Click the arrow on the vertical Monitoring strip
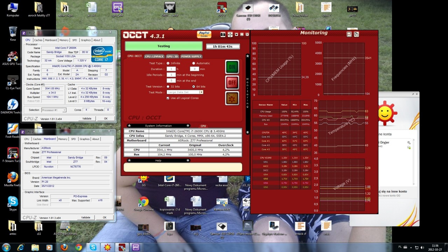This screenshot has height=252, width=448. point(247,132)
